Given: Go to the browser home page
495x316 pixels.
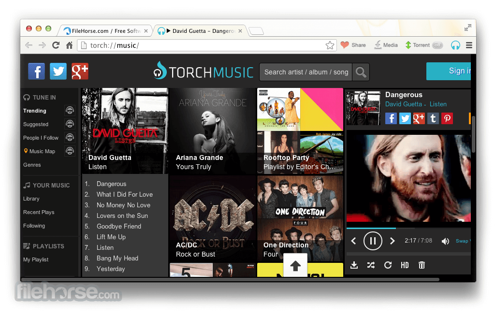Looking at the screenshot, I should [x=70, y=45].
